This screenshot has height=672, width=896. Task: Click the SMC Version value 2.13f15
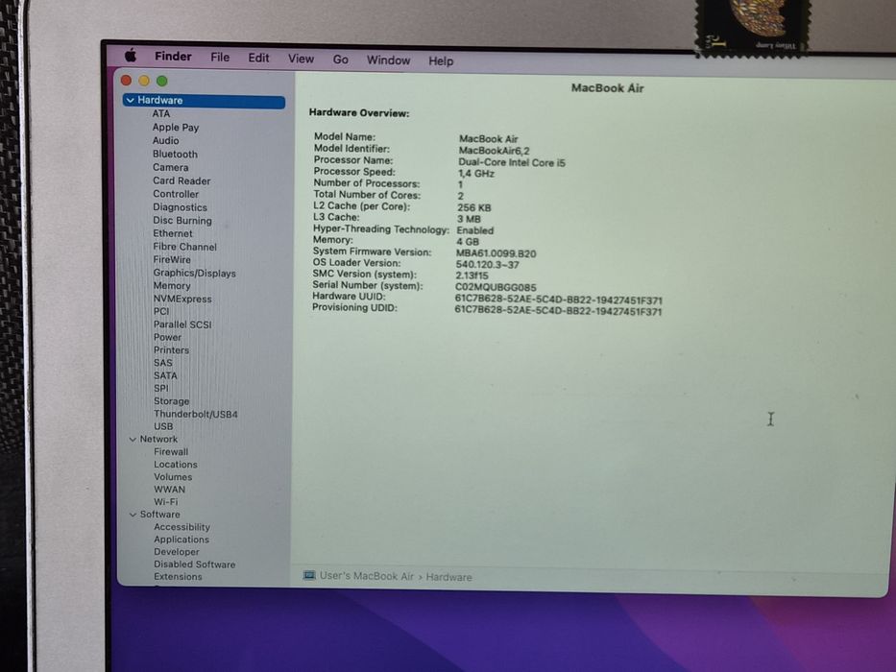pos(472,276)
